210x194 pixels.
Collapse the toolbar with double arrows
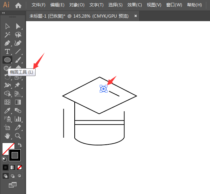point(4,13)
